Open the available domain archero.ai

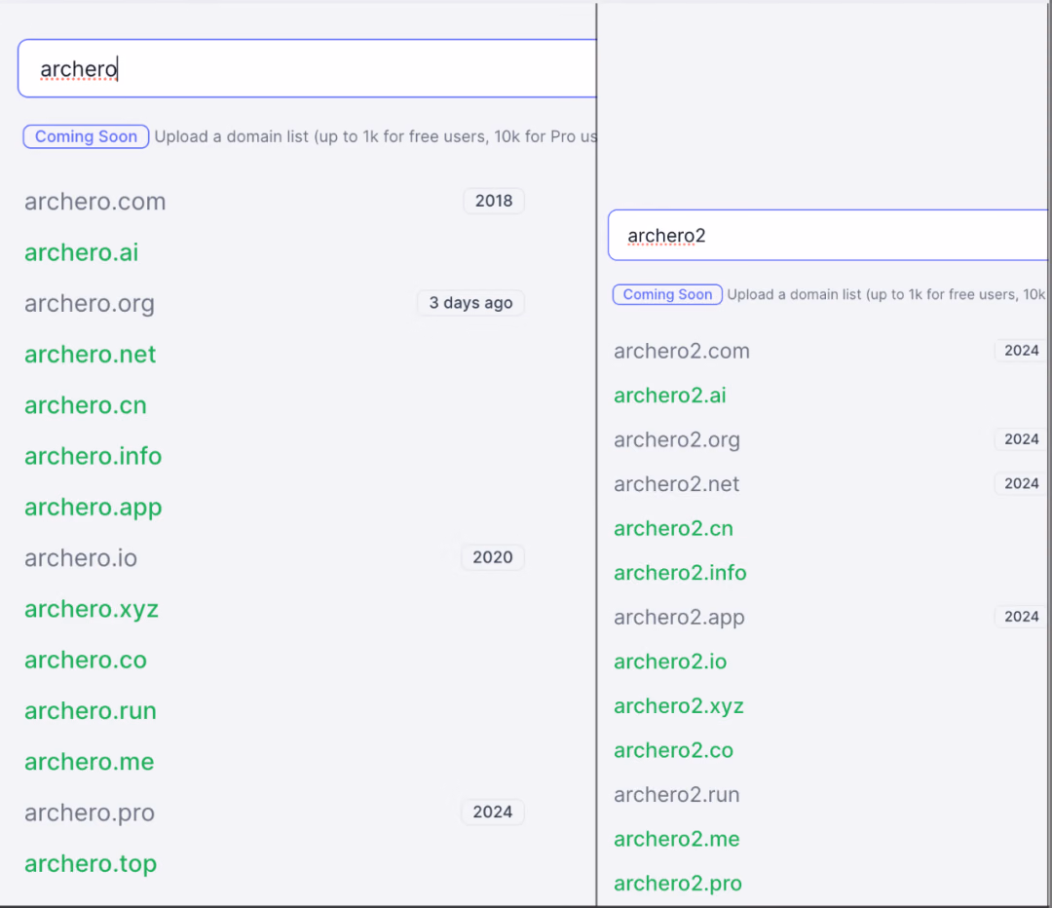(x=81, y=252)
